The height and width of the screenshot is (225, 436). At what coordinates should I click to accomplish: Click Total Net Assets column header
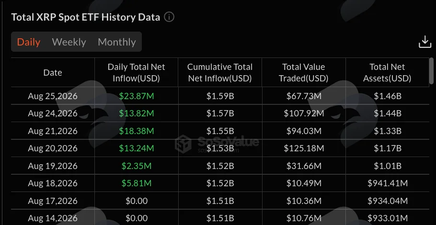[387, 72]
